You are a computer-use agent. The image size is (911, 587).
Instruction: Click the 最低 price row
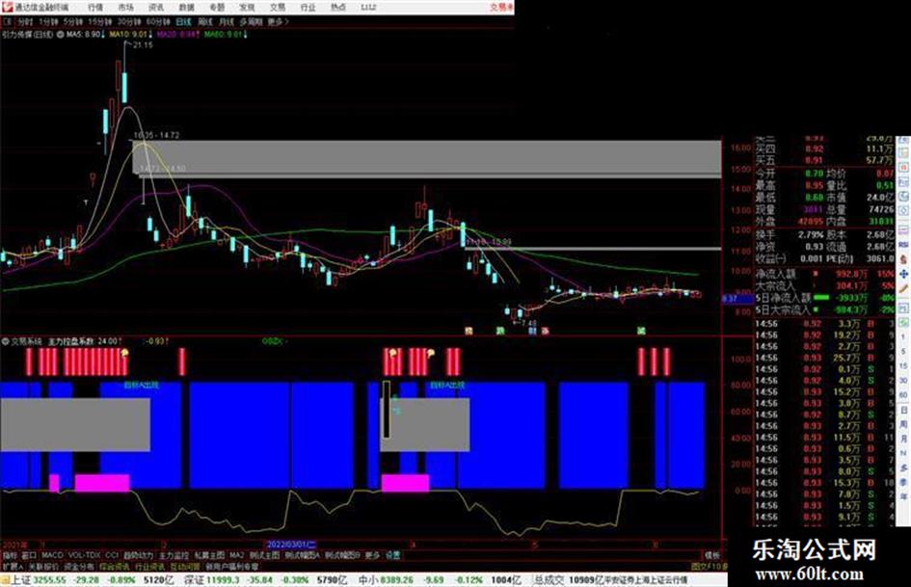pos(790,198)
